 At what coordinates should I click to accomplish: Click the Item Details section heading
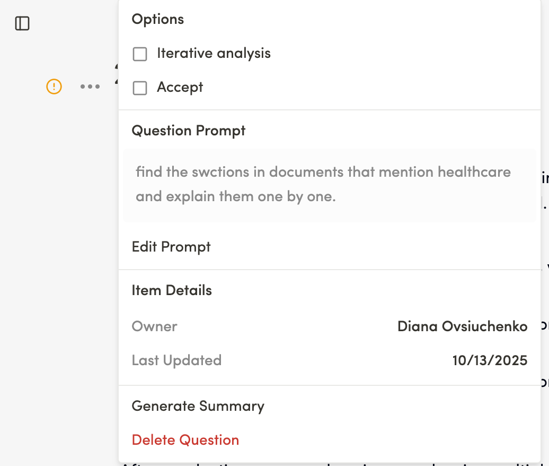(172, 290)
